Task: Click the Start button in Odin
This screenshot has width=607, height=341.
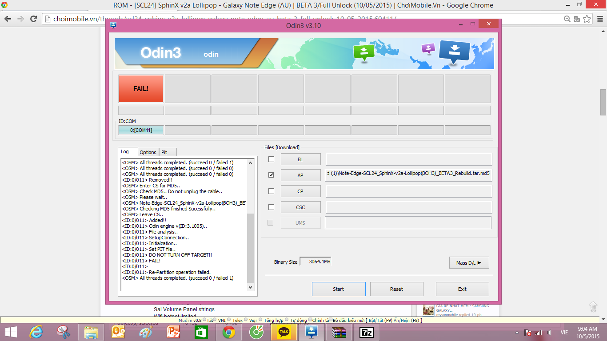Action: pyautogui.click(x=339, y=289)
